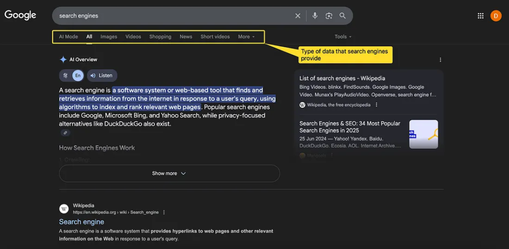Click the link chip icon below overview

(65, 133)
